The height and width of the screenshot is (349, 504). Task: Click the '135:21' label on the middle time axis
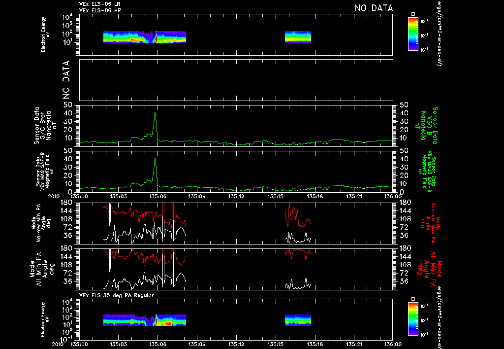click(x=354, y=196)
